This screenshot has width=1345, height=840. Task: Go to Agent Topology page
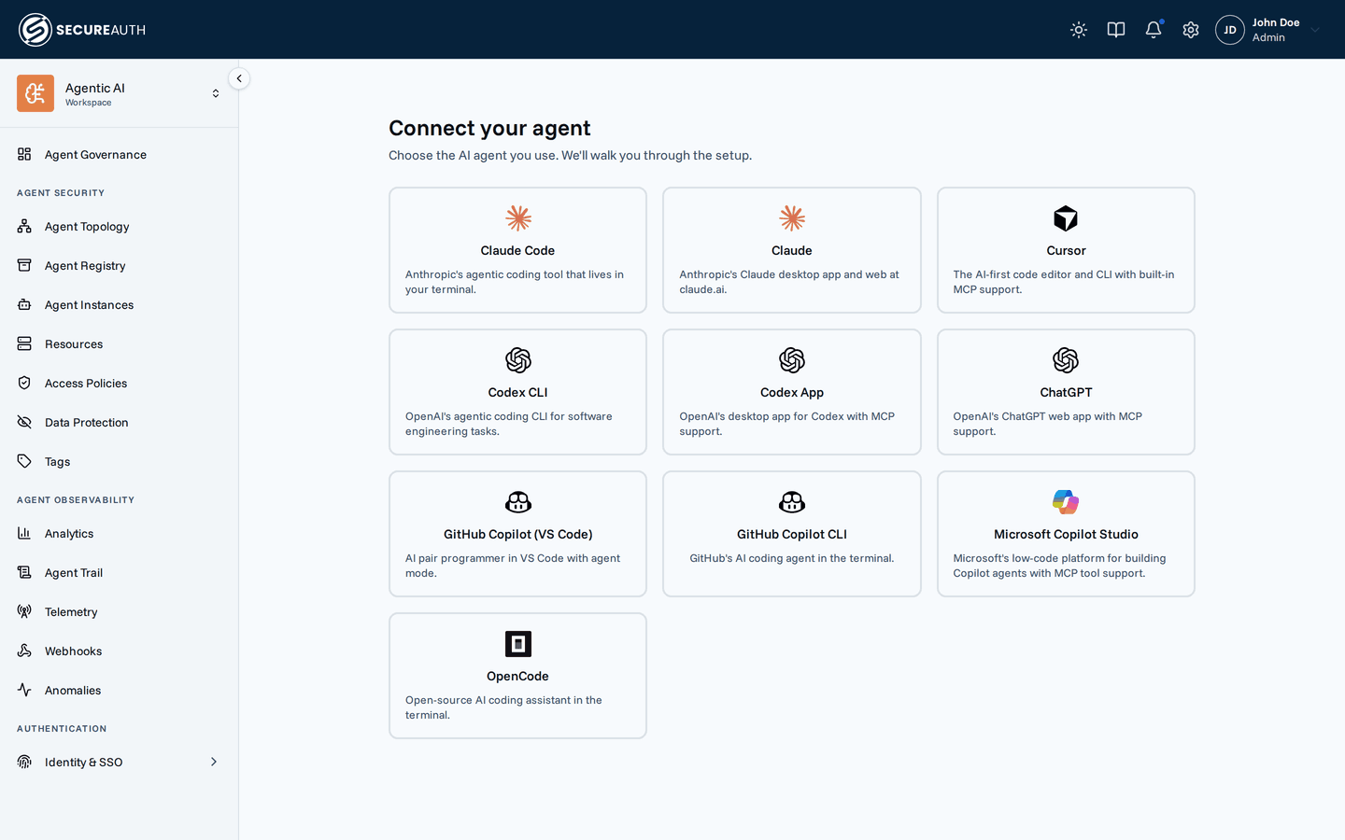click(119, 226)
